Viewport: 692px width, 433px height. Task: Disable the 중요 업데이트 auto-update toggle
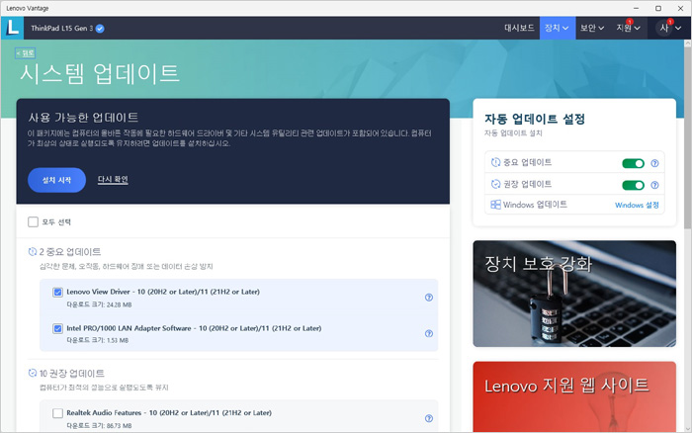(x=633, y=162)
